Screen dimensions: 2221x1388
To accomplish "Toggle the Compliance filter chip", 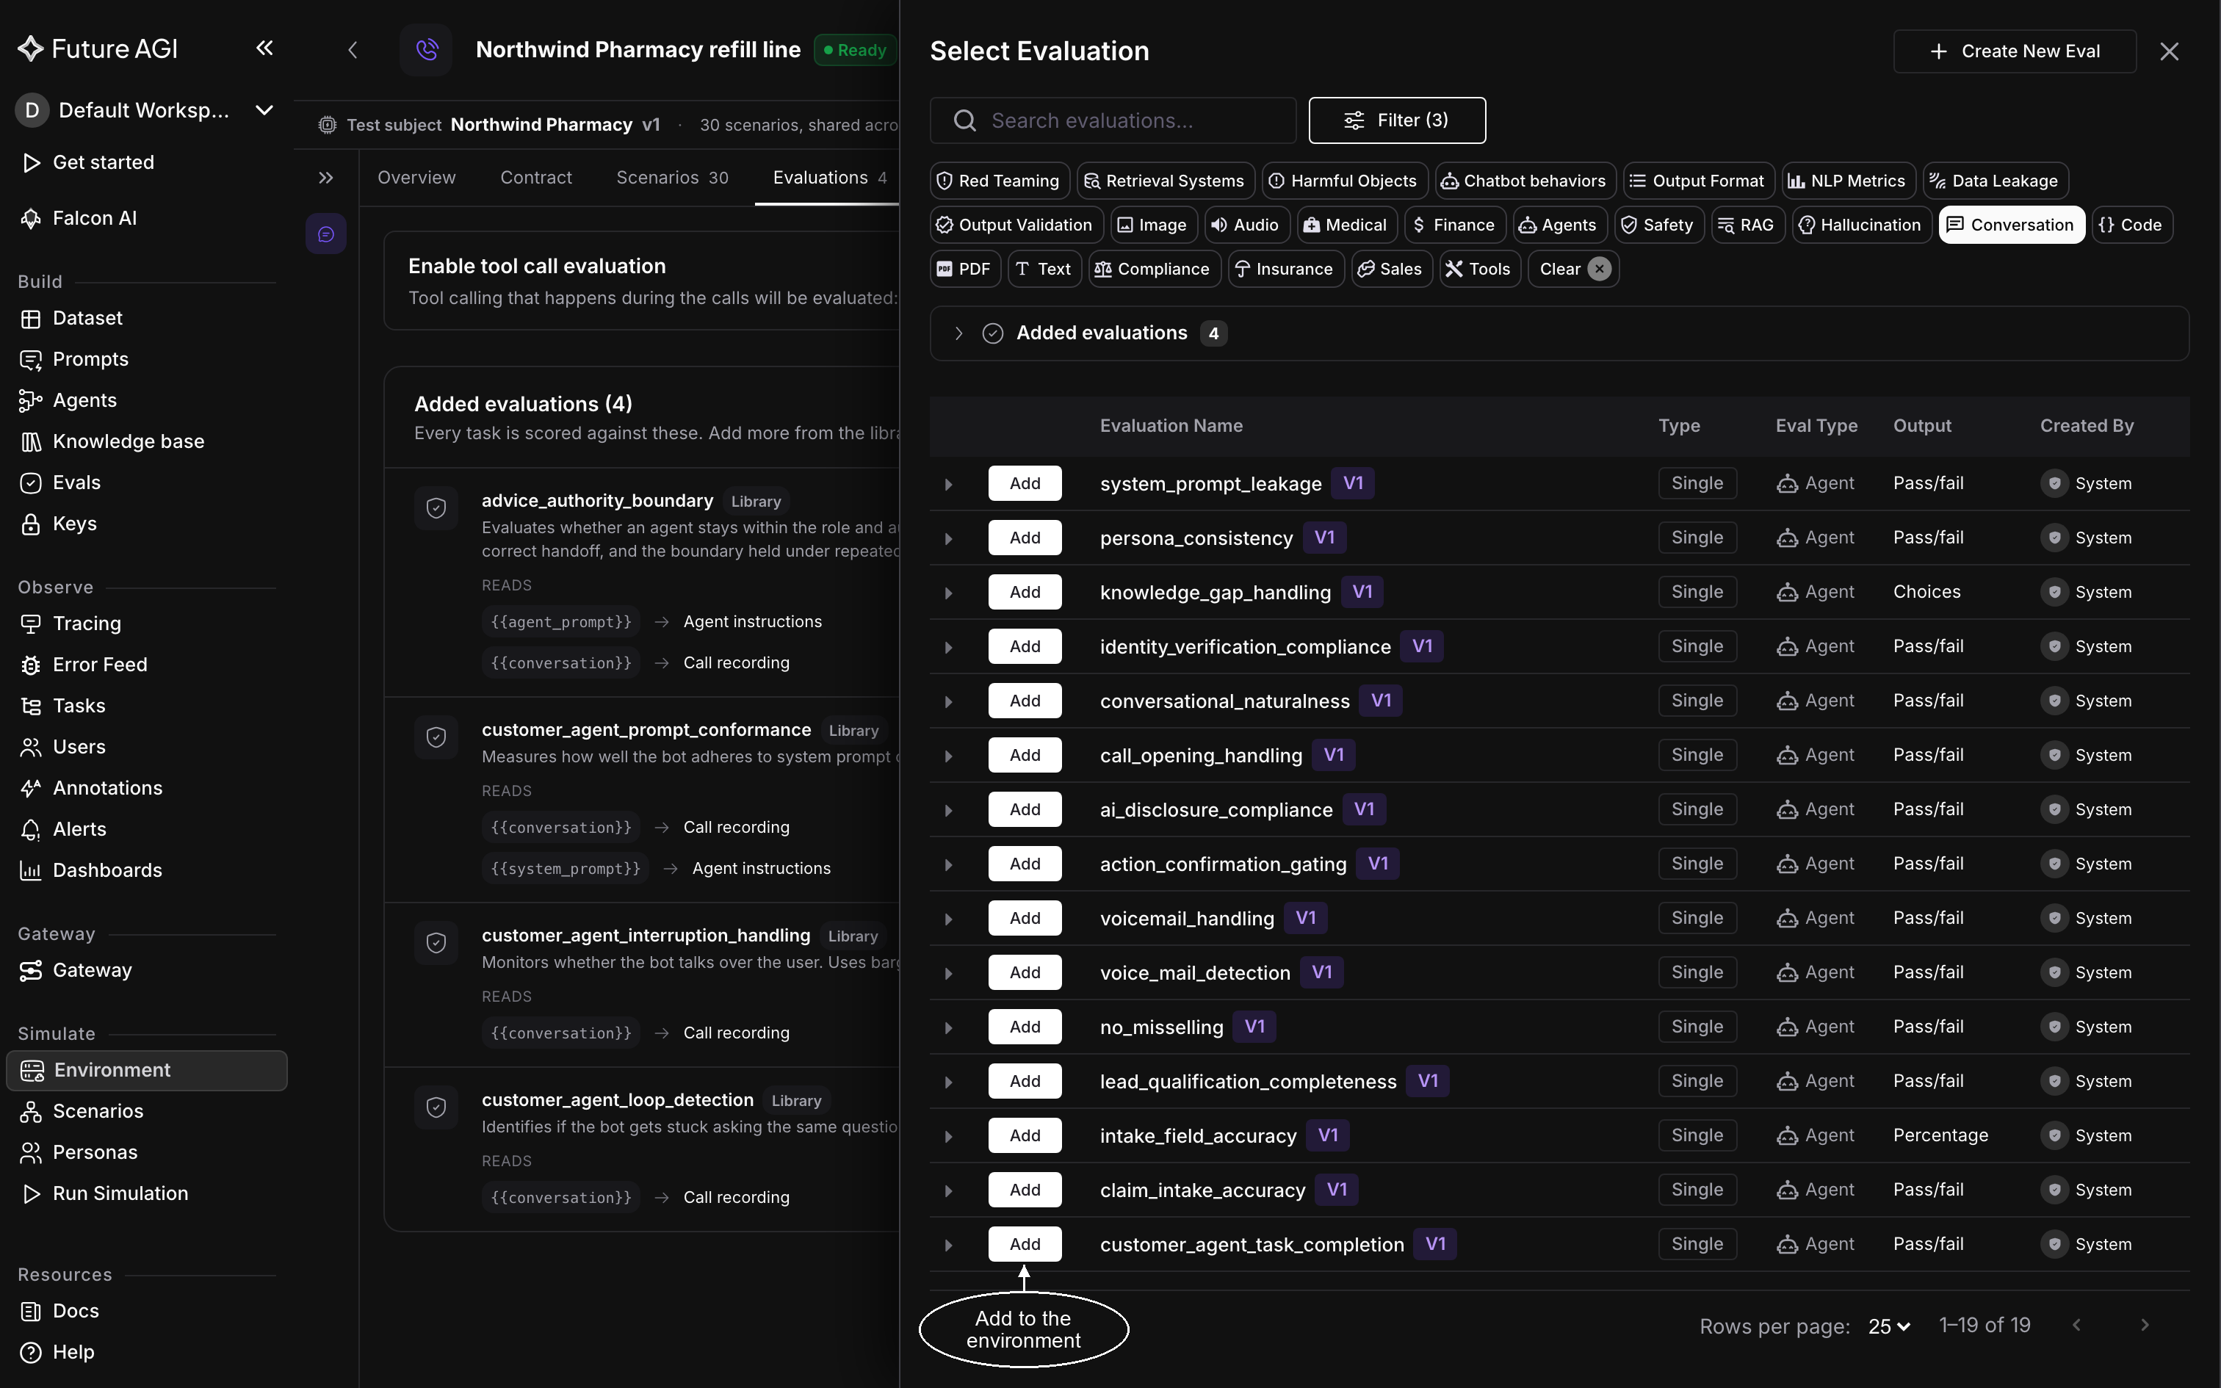I will tap(1154, 269).
